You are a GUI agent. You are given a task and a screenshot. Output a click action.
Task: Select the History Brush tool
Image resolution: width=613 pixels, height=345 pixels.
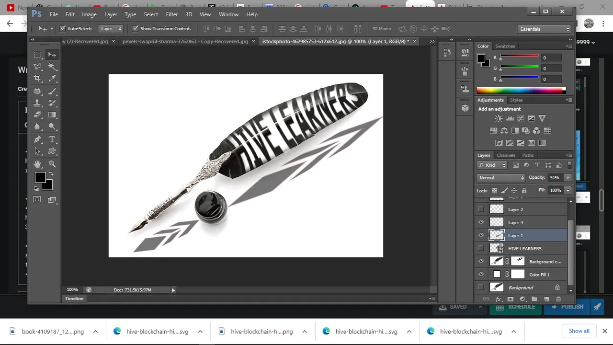[x=52, y=103]
